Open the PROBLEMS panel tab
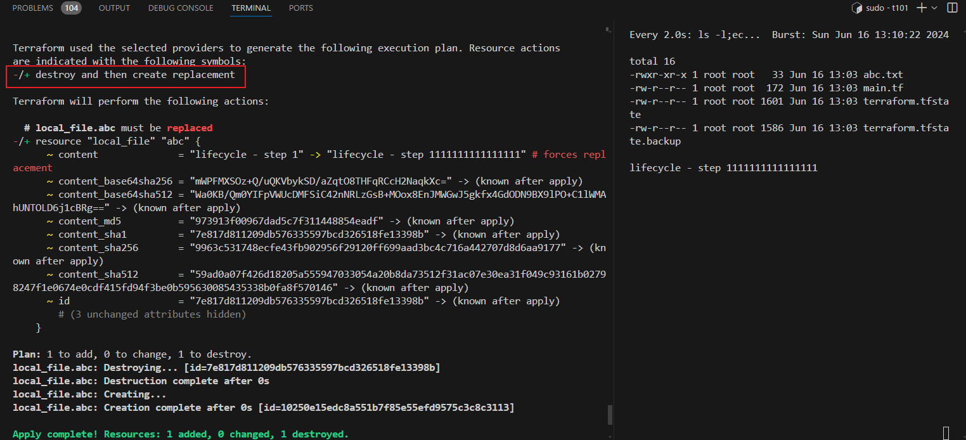This screenshot has width=966, height=440. (33, 8)
